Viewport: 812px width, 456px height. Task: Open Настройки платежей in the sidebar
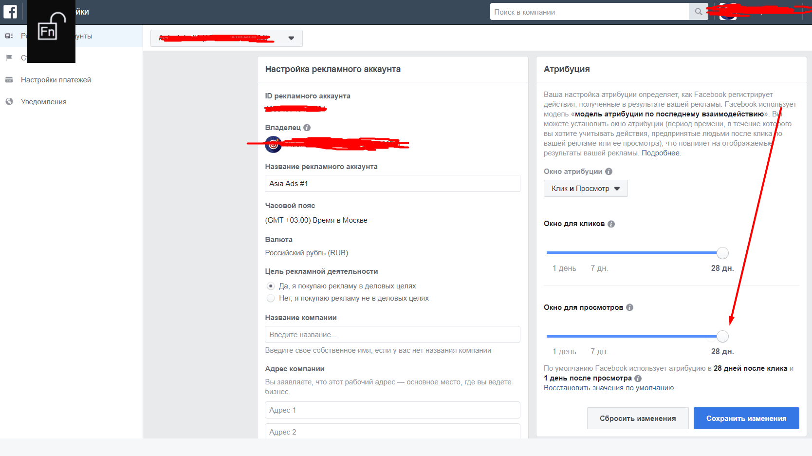coord(55,80)
